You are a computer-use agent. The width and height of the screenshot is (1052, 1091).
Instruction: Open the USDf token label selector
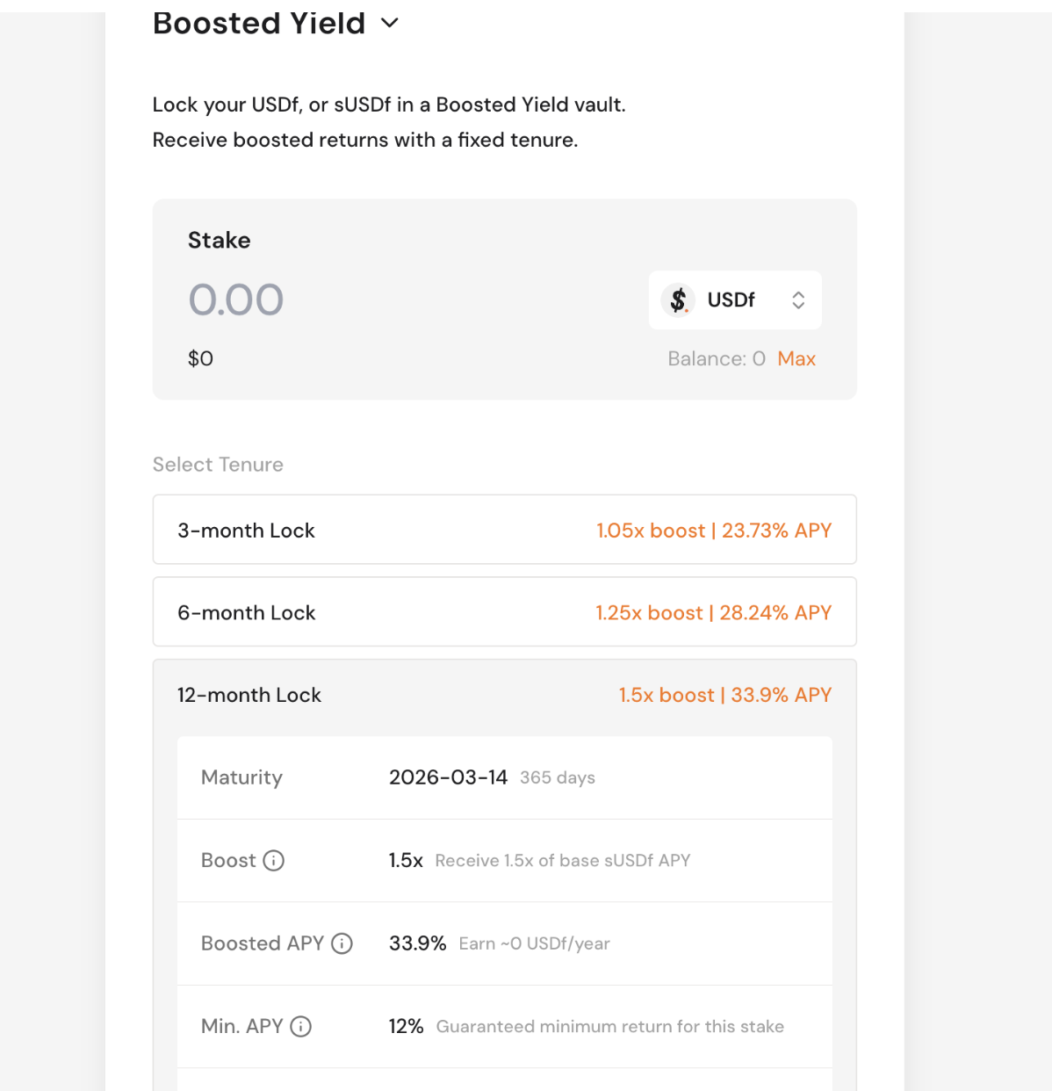pos(731,300)
